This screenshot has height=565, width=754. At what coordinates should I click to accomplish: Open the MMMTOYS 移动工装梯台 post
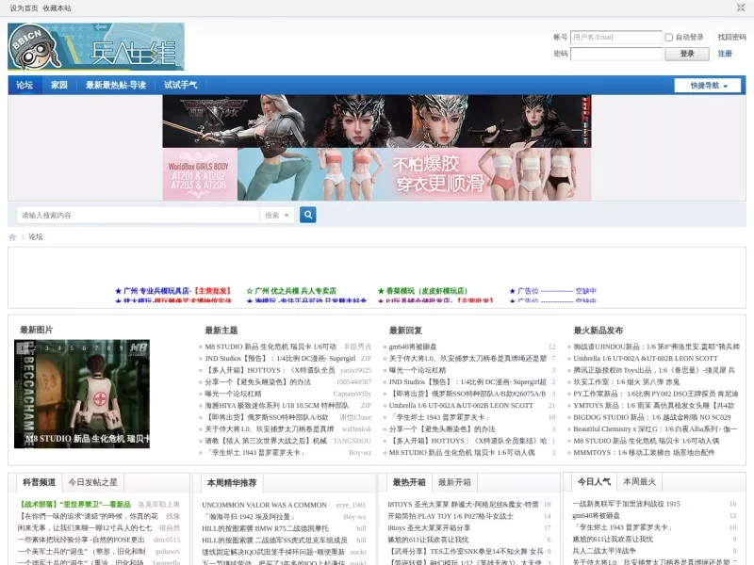(x=644, y=453)
